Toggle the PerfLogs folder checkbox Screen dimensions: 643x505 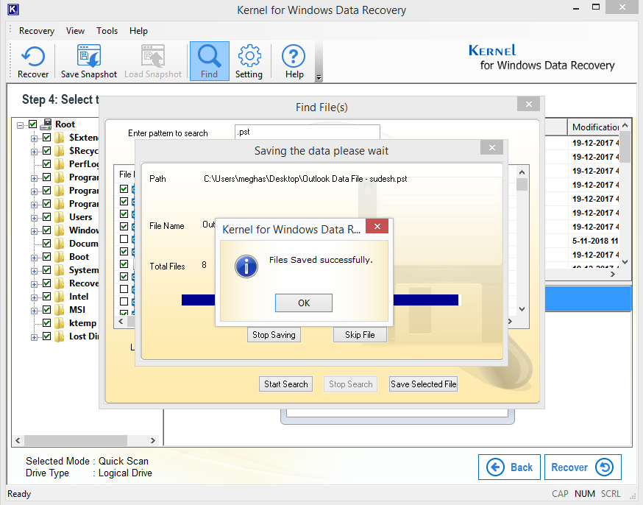[47, 163]
